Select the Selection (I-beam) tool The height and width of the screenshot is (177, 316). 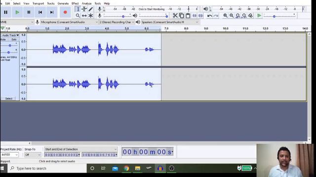coord(78,9)
